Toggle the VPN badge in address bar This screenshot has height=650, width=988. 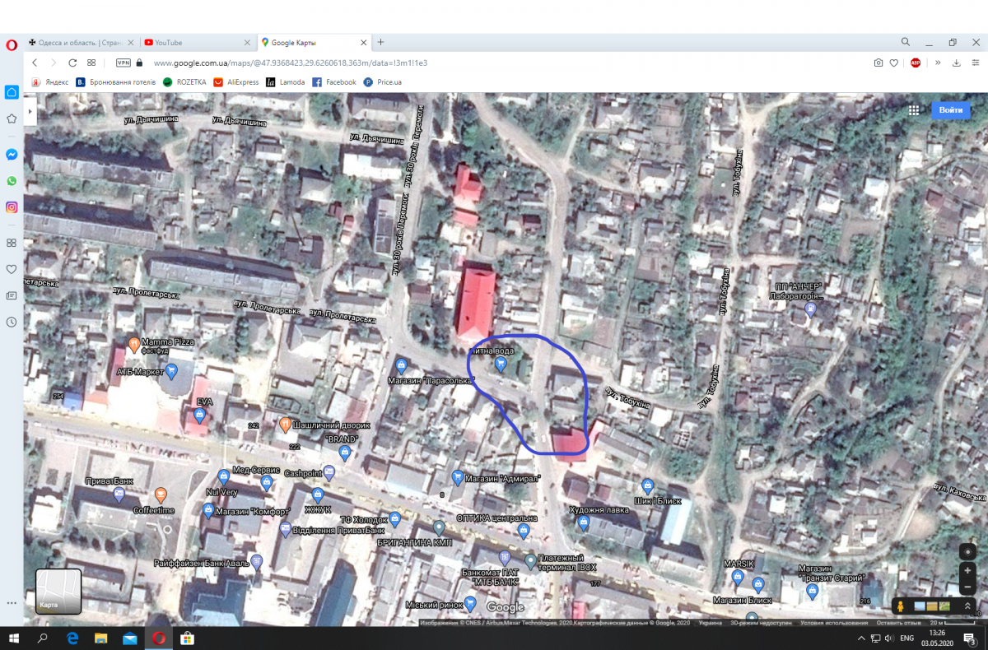pyautogui.click(x=123, y=63)
